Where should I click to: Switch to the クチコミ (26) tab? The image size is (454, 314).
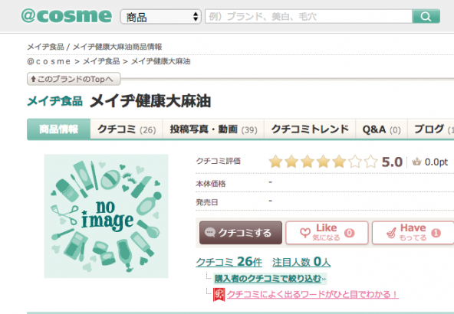127,129
